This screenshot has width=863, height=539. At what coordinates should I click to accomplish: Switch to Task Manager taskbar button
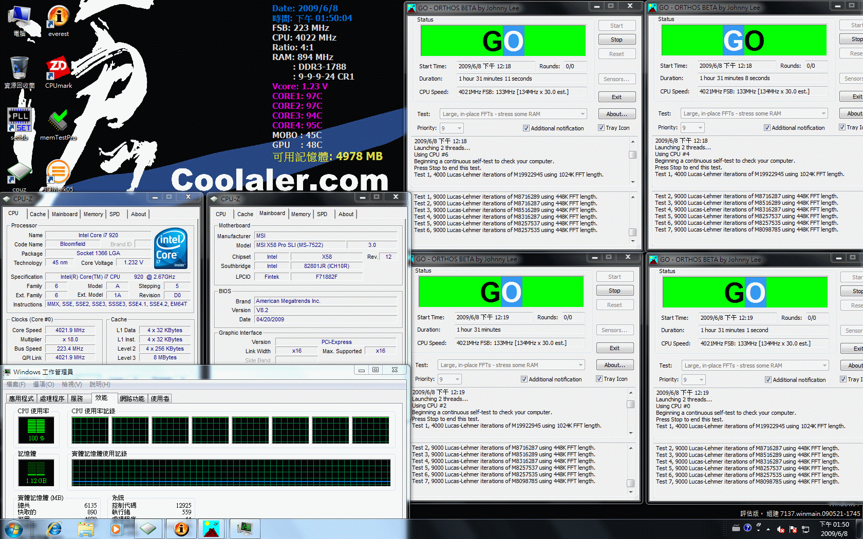tap(245, 529)
